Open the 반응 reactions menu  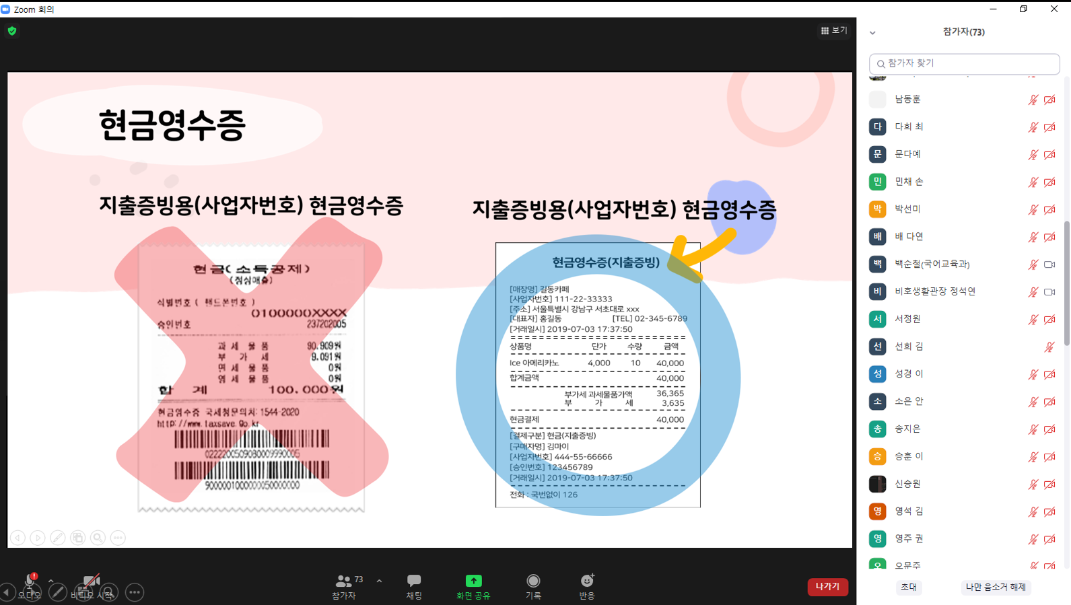(587, 586)
